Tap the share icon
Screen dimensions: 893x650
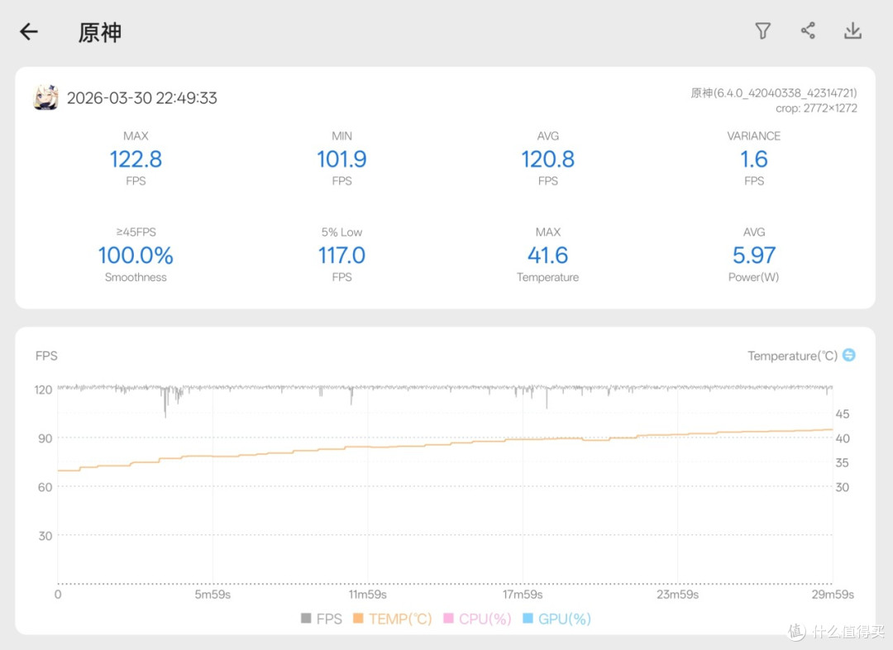(x=808, y=31)
